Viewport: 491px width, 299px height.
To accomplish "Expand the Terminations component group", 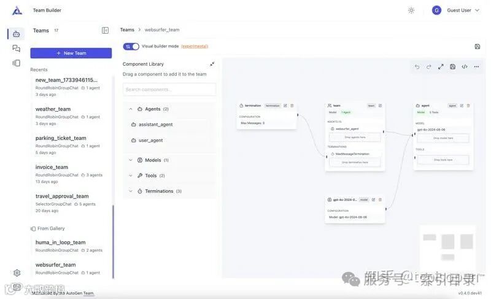I will click(x=131, y=191).
